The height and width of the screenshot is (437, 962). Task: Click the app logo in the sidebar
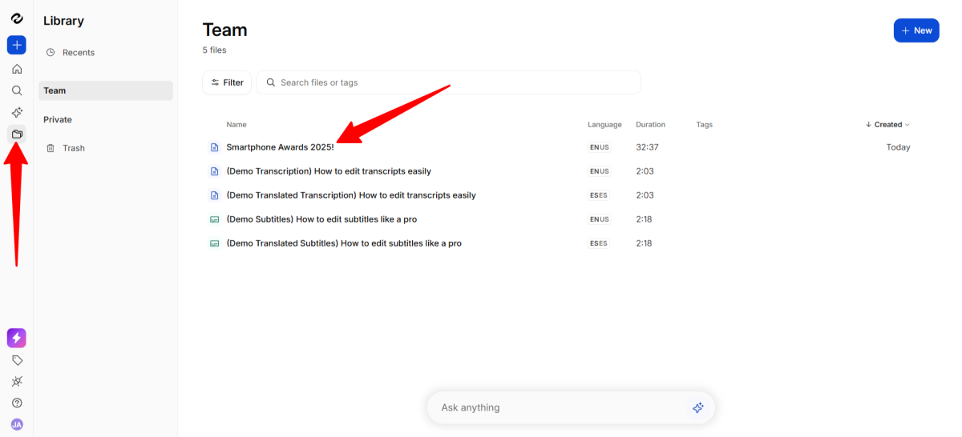pyautogui.click(x=17, y=18)
